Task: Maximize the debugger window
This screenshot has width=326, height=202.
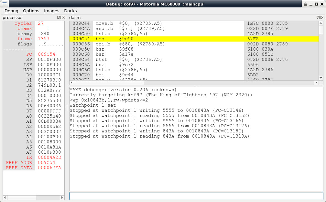Action: point(316,4)
